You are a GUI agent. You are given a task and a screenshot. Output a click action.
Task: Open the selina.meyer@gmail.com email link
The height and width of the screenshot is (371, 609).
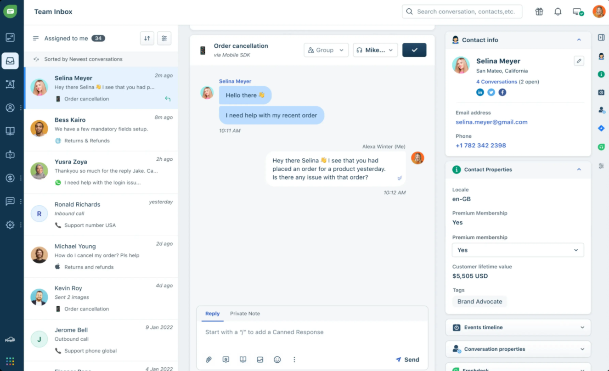point(491,122)
